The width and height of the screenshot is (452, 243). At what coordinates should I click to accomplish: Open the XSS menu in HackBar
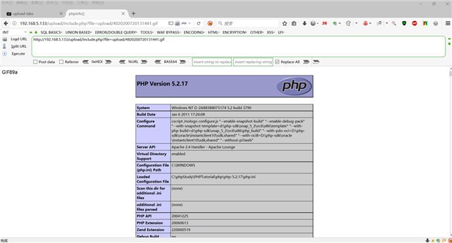(271, 32)
